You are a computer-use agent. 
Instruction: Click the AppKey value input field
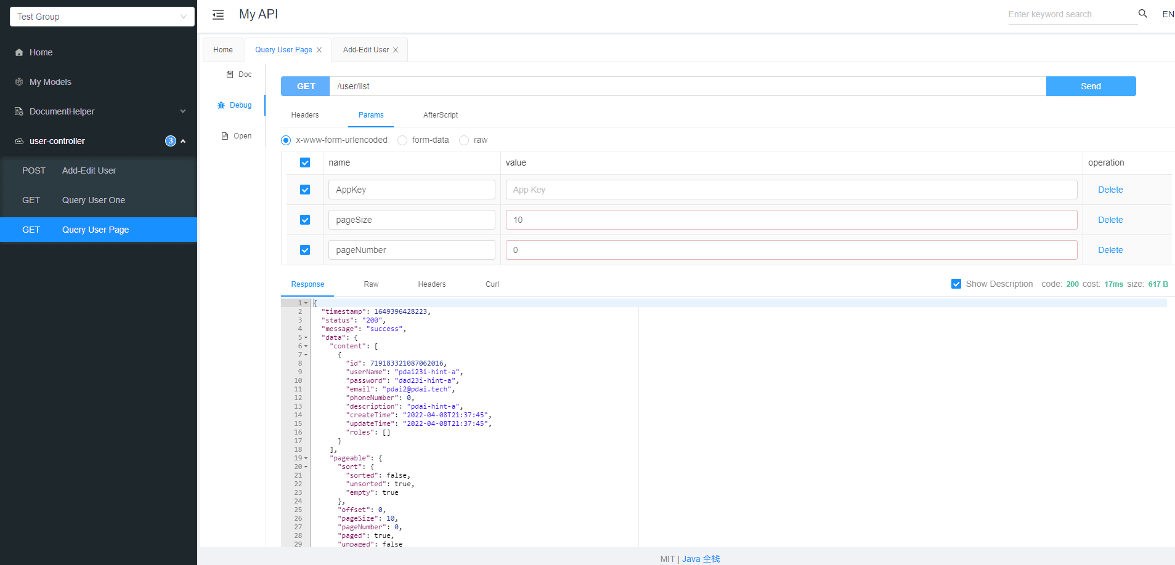click(x=791, y=190)
